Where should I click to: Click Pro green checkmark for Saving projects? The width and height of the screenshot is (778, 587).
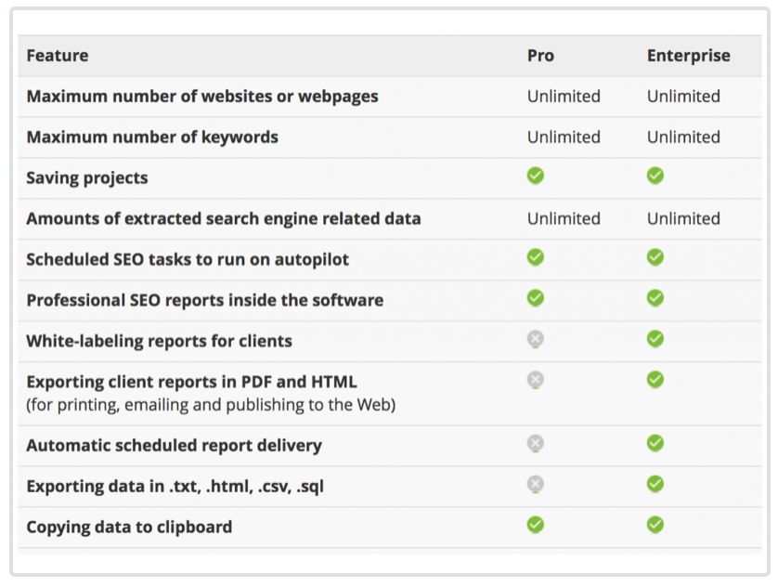tap(536, 176)
